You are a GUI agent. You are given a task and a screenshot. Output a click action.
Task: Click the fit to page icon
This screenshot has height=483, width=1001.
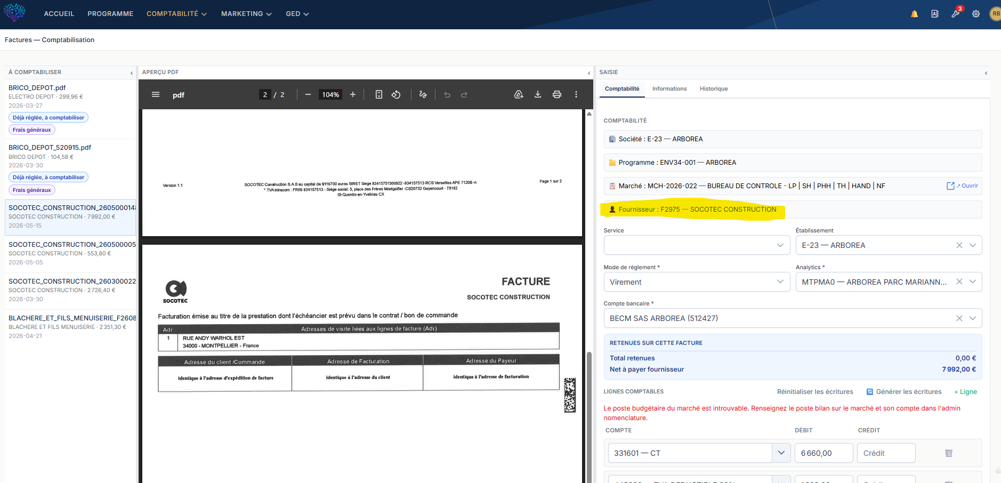tap(379, 94)
